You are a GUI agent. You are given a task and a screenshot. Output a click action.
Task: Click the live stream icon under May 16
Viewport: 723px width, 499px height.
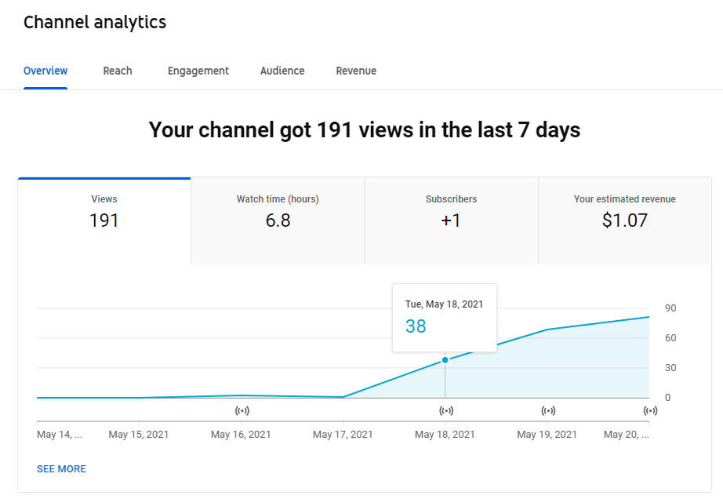[x=242, y=410]
